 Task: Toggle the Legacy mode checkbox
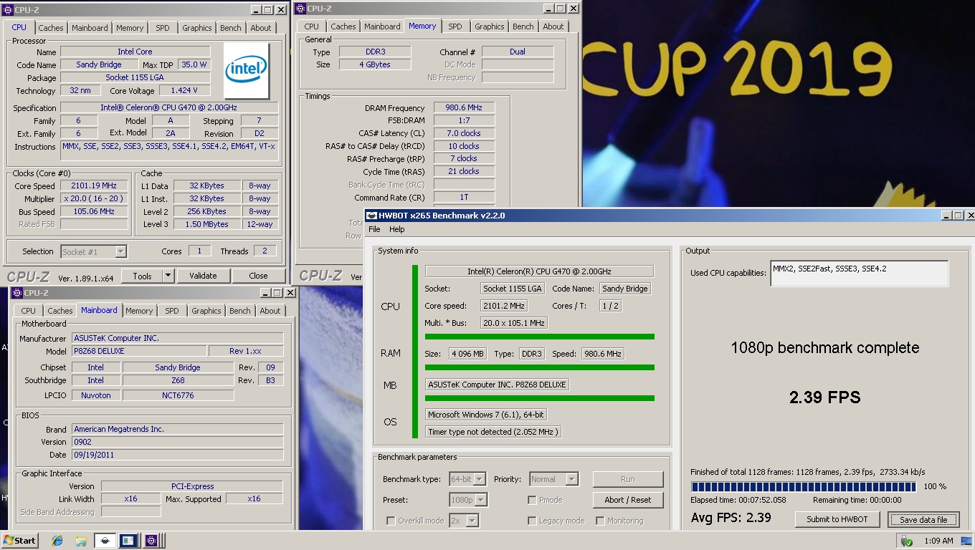coord(532,521)
